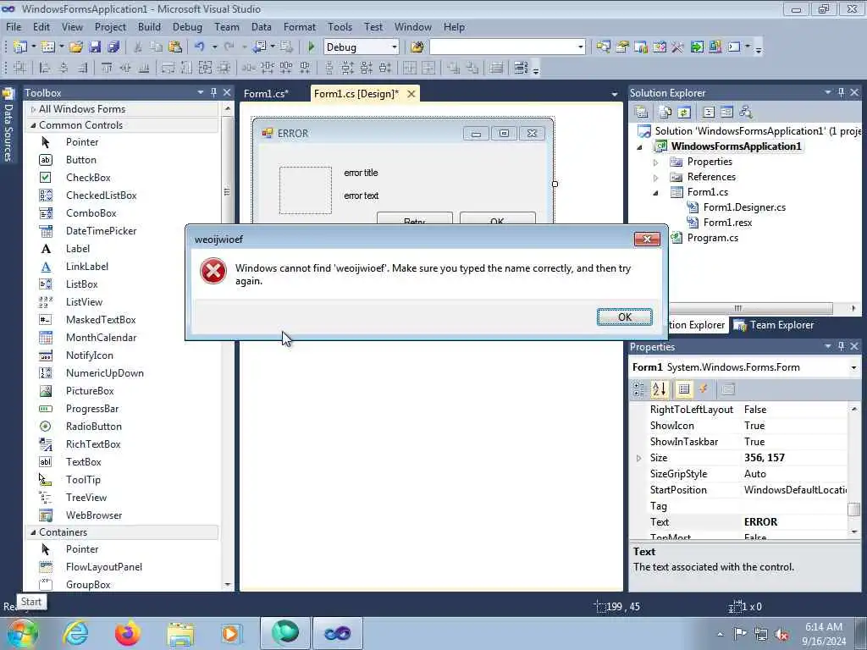867x650 pixels.
Task: Open the Format menu
Action: [299, 27]
